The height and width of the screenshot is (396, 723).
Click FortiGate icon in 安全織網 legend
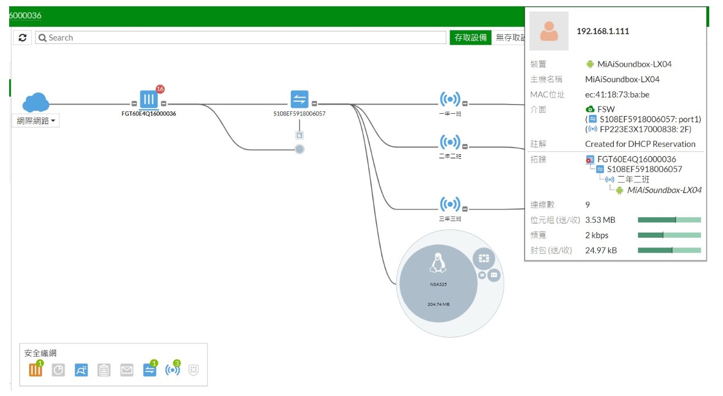click(35, 370)
